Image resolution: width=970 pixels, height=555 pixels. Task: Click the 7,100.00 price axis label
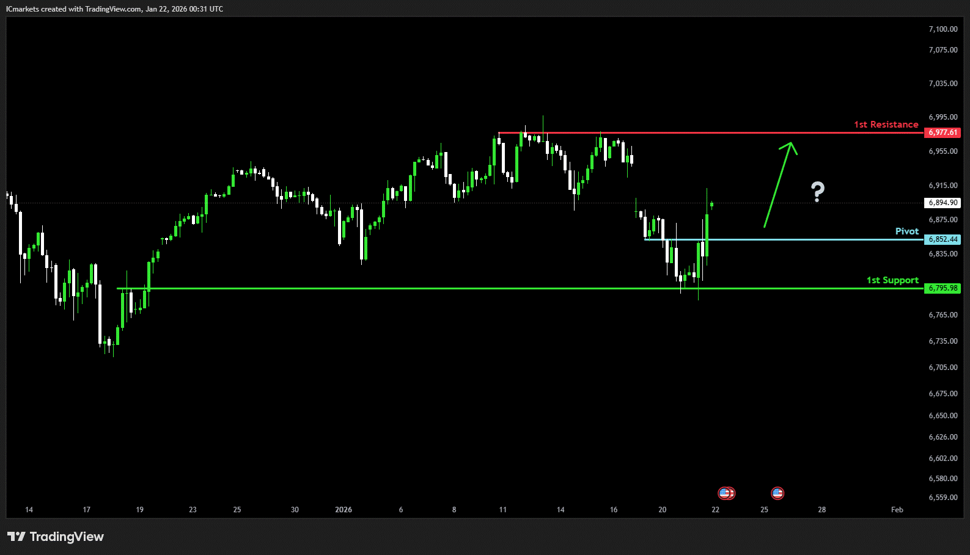point(942,29)
